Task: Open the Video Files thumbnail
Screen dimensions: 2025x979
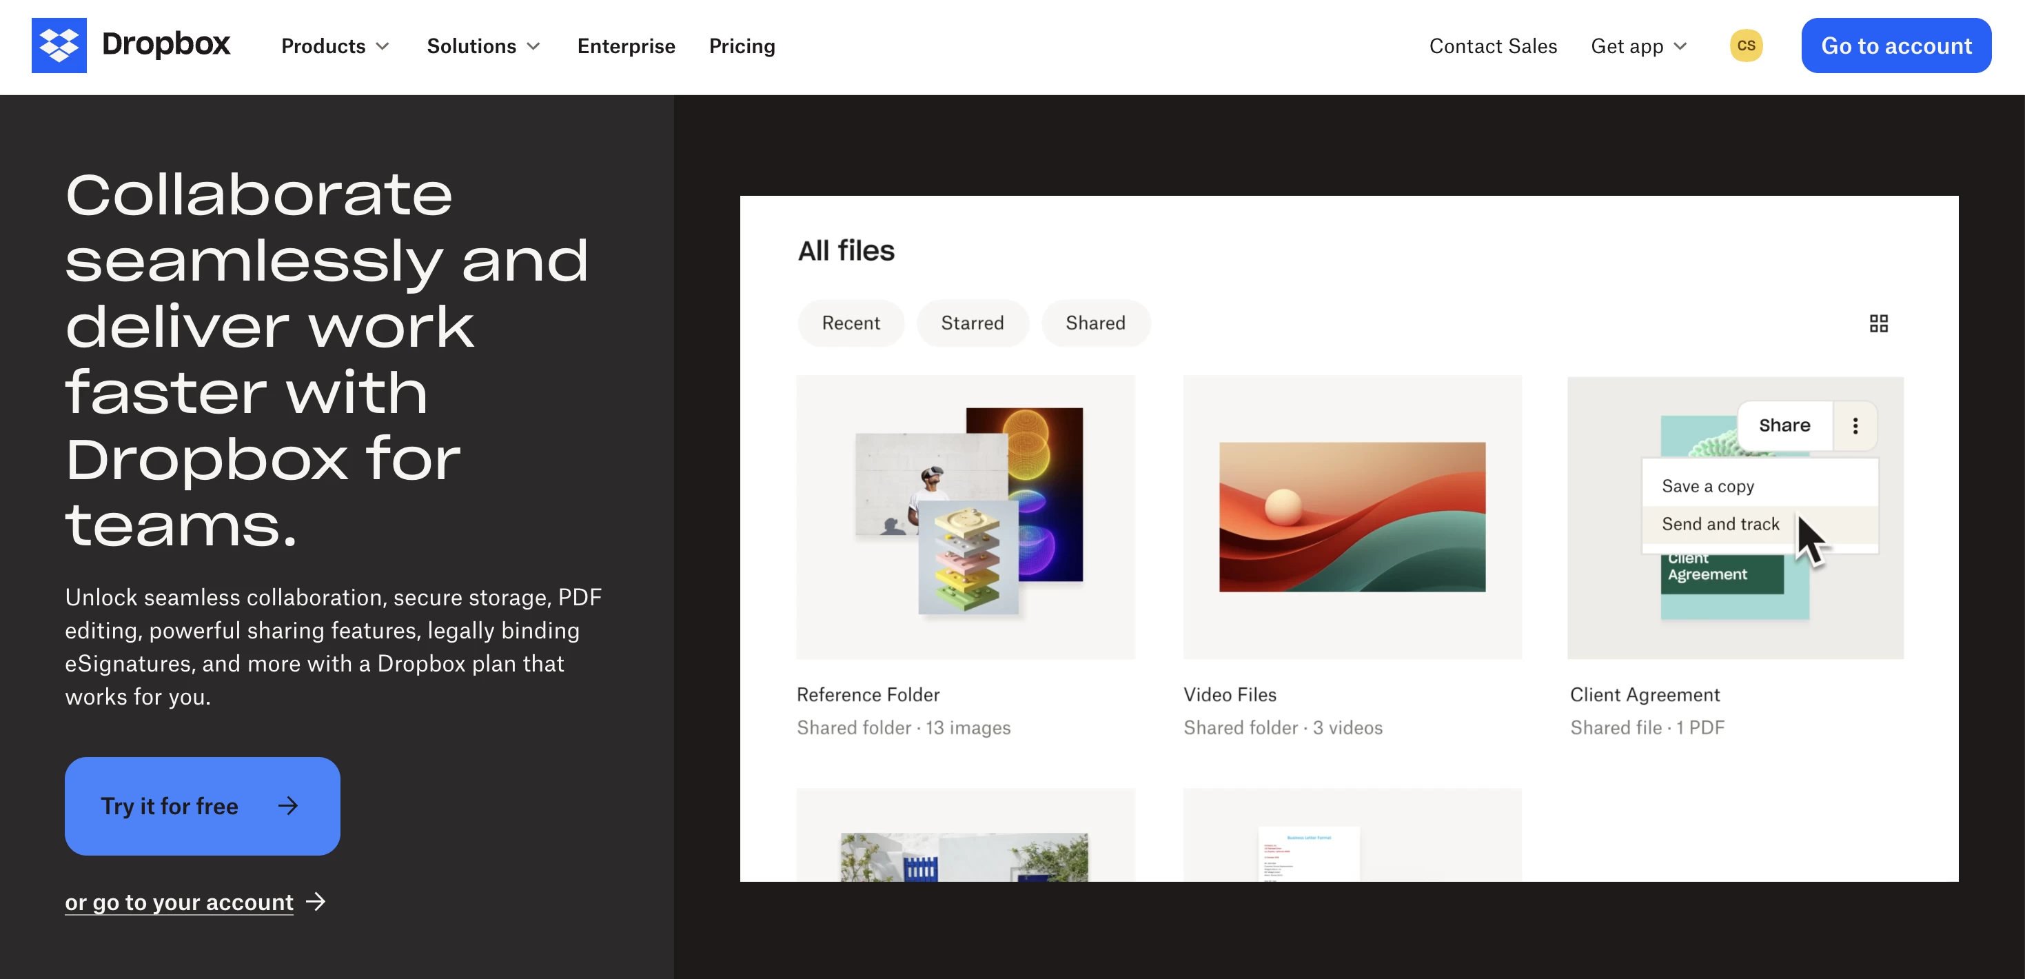Action: [x=1352, y=517]
